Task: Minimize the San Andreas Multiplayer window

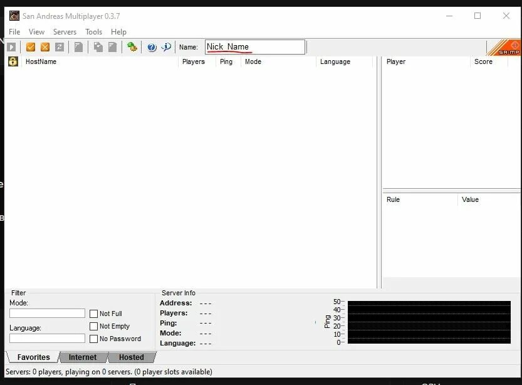Action: [449, 16]
